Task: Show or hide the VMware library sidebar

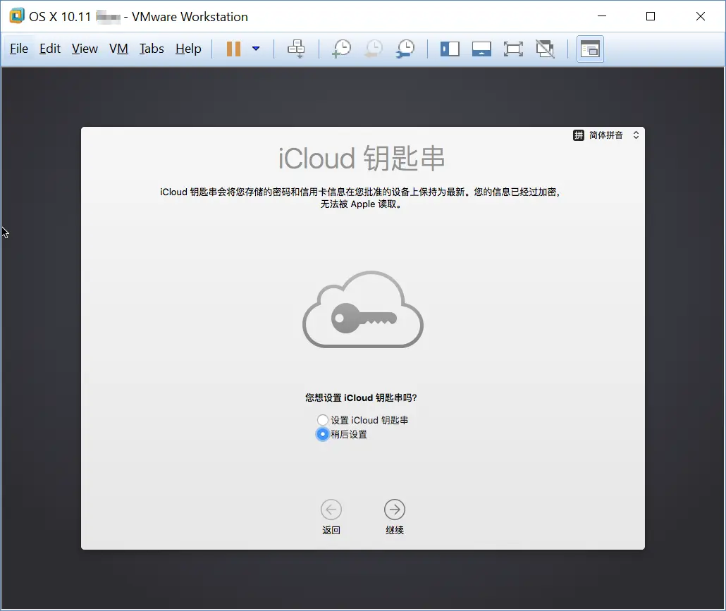Action: pyautogui.click(x=450, y=49)
